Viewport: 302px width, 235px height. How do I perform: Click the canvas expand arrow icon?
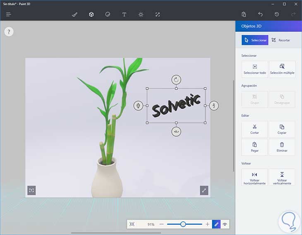tap(204, 190)
